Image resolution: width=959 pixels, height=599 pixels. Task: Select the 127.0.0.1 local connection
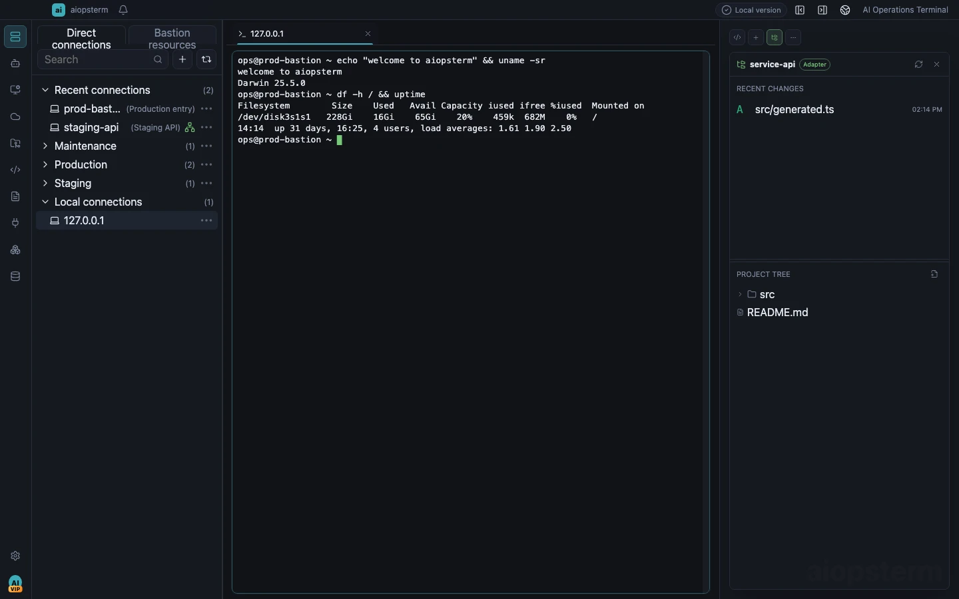click(127, 220)
